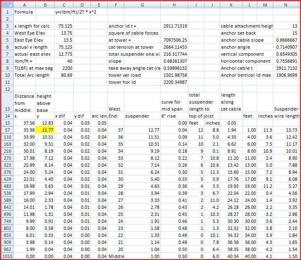Select column A header
The image size is (301, 260).
(x=25, y=5)
